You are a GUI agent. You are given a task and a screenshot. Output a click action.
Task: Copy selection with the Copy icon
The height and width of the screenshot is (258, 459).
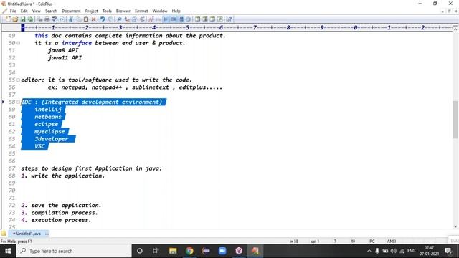(78, 19)
